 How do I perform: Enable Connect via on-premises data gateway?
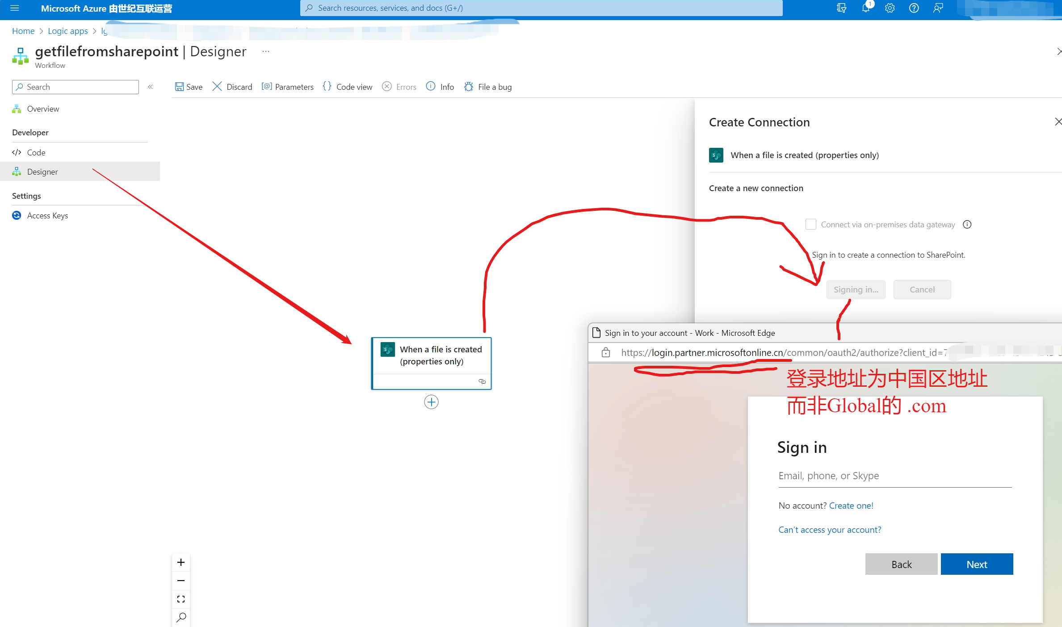point(810,224)
